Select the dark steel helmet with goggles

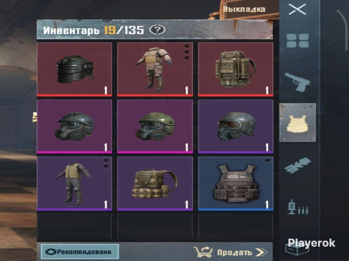point(235,127)
